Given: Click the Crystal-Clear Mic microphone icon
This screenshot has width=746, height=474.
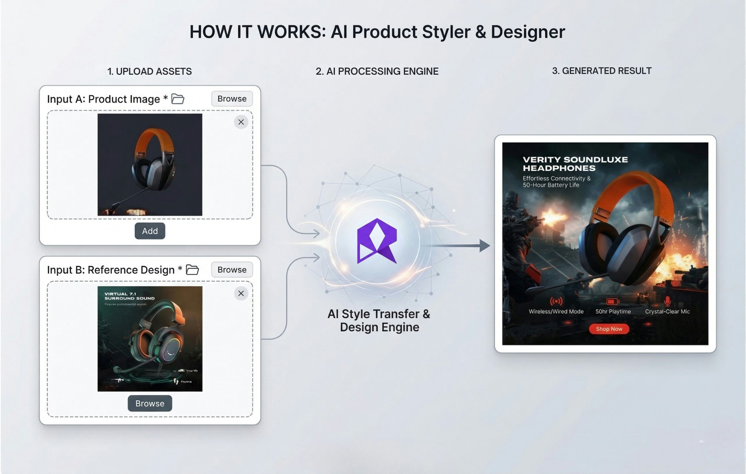Looking at the screenshot, I should coord(667,301).
